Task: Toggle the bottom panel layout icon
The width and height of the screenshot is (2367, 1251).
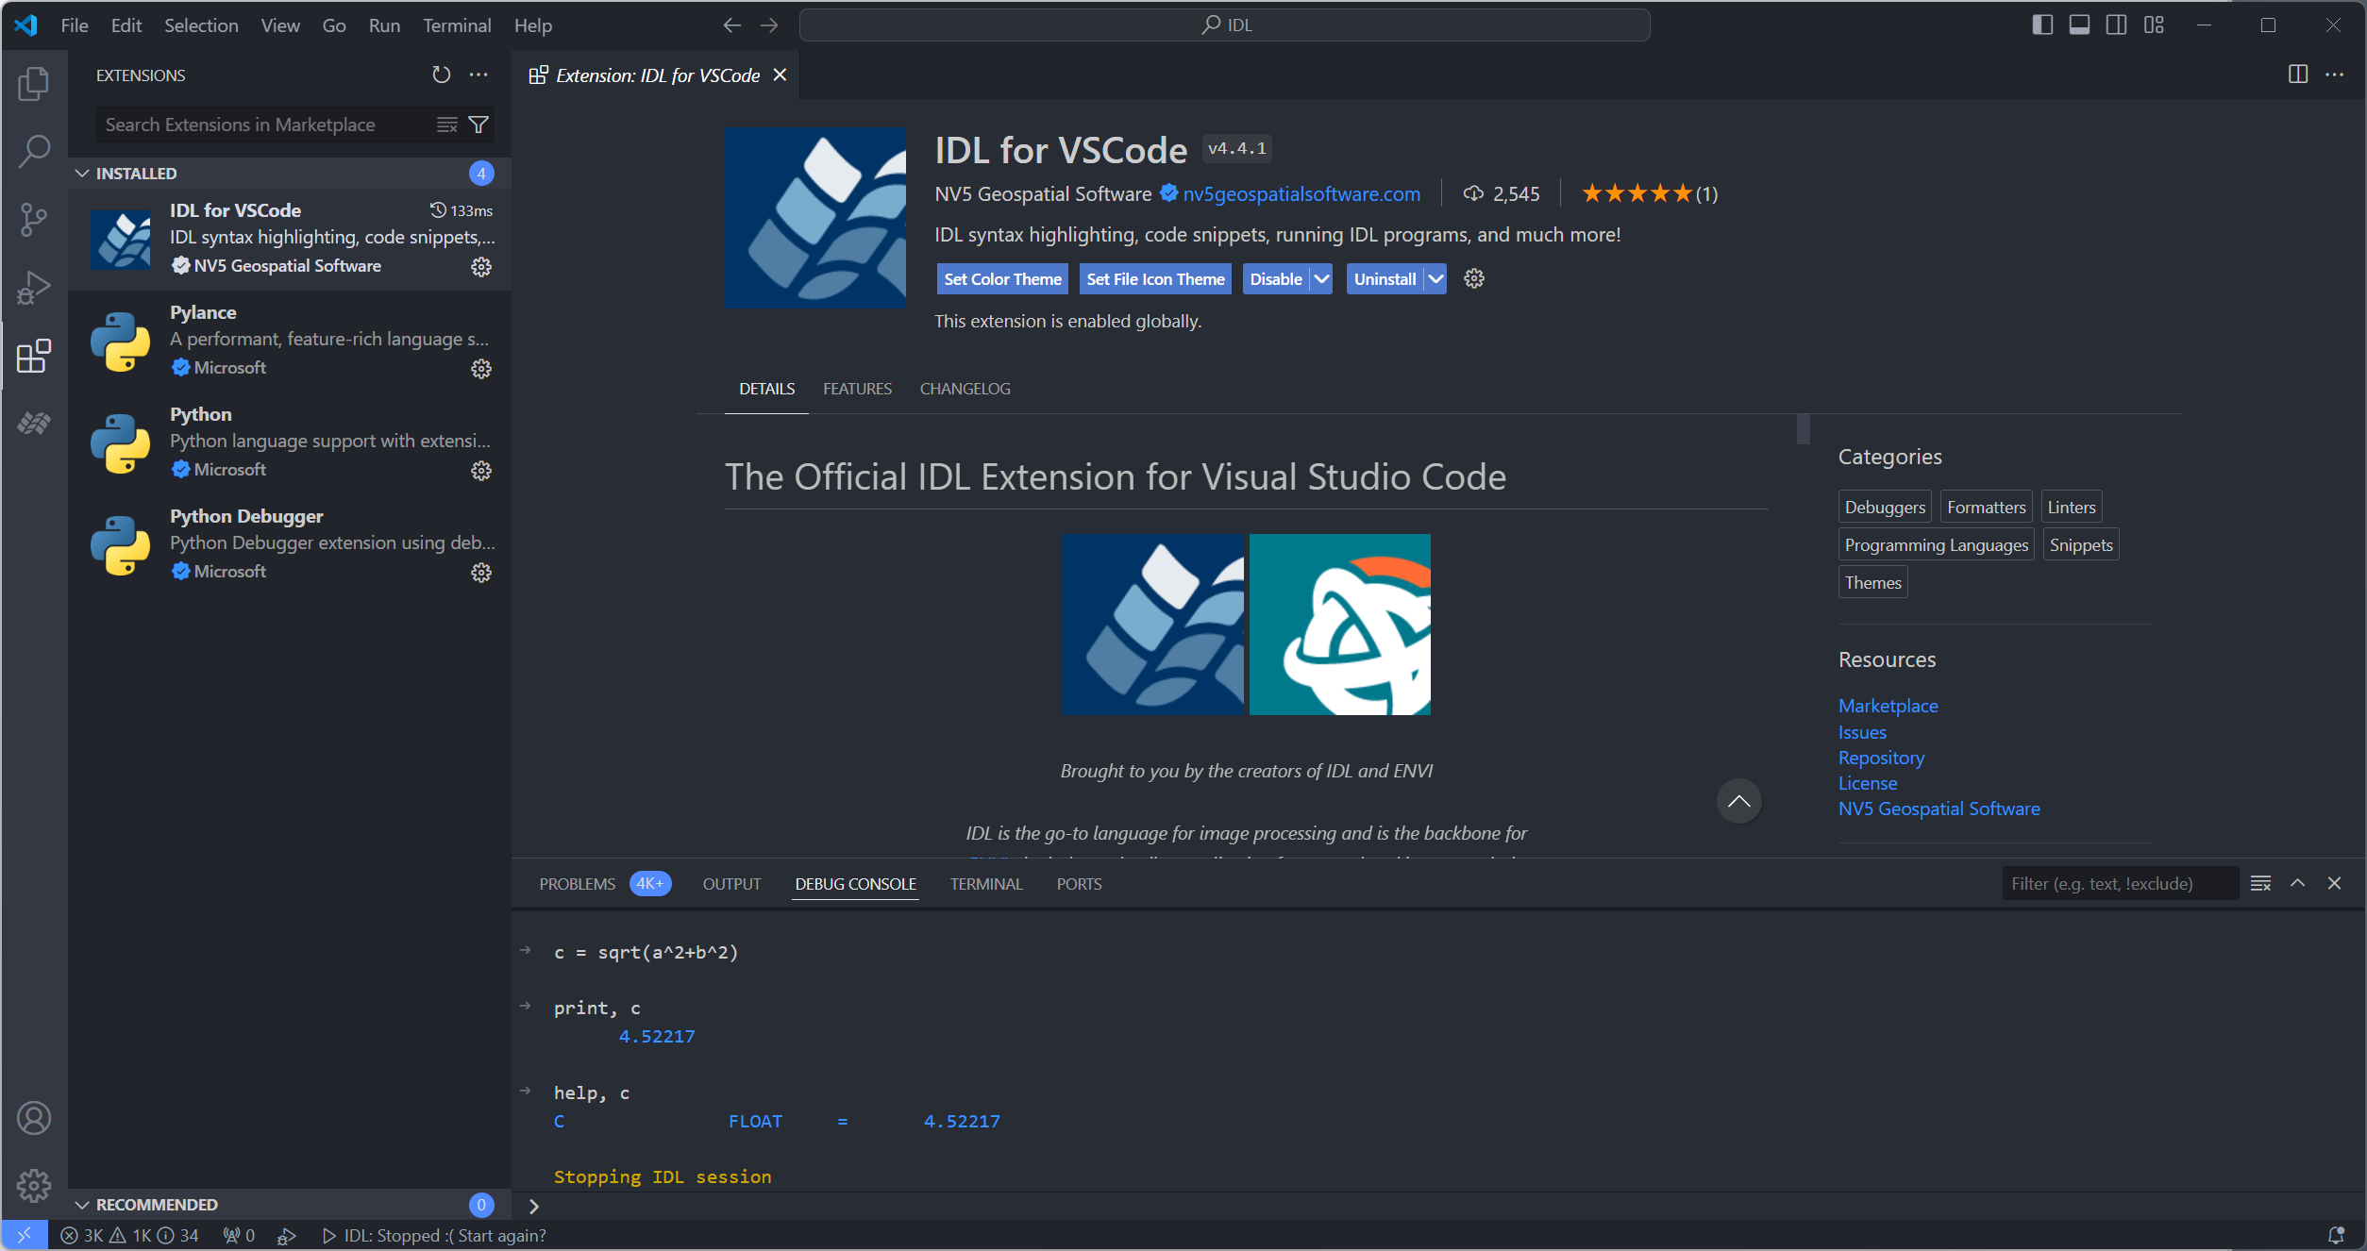Action: [2079, 25]
